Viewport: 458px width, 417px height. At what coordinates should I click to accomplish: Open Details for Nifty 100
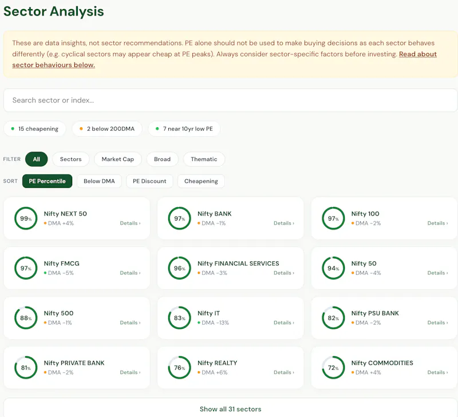point(437,223)
